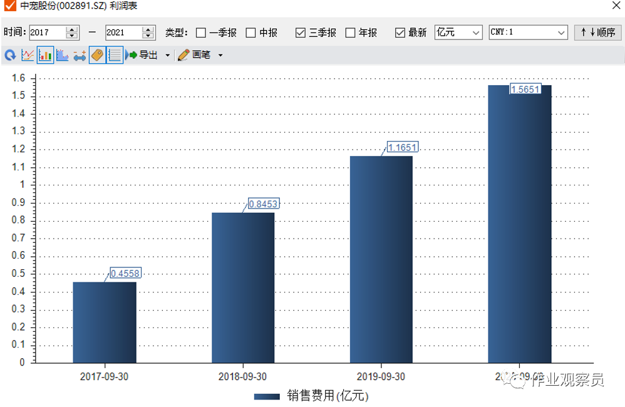The image size is (625, 407).
Task: Open the 画笔 dropdown arrow
Action: click(220, 55)
